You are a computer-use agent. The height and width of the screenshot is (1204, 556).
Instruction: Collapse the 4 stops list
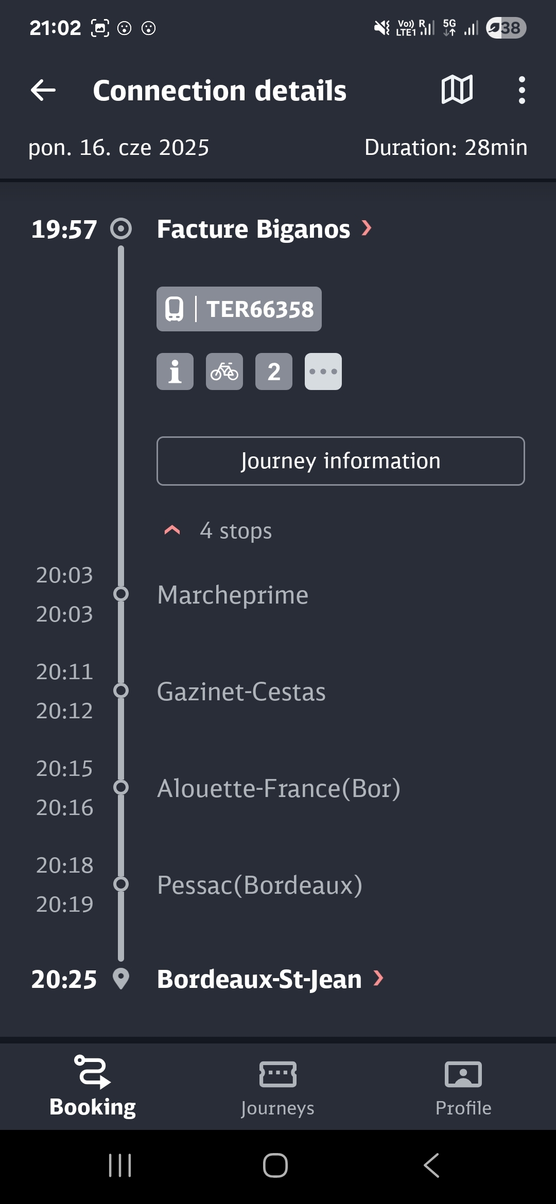172,530
